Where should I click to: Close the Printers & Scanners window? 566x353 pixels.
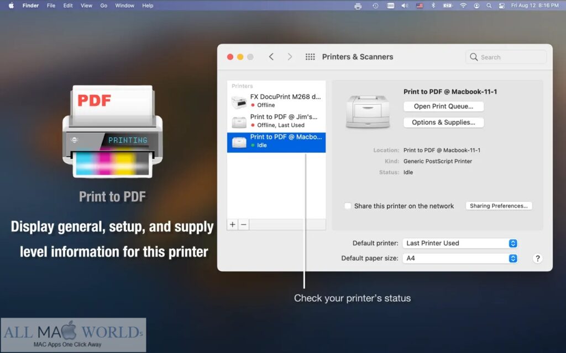click(x=230, y=57)
